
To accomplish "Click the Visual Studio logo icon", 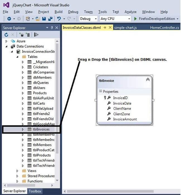I will tap(6, 5).
